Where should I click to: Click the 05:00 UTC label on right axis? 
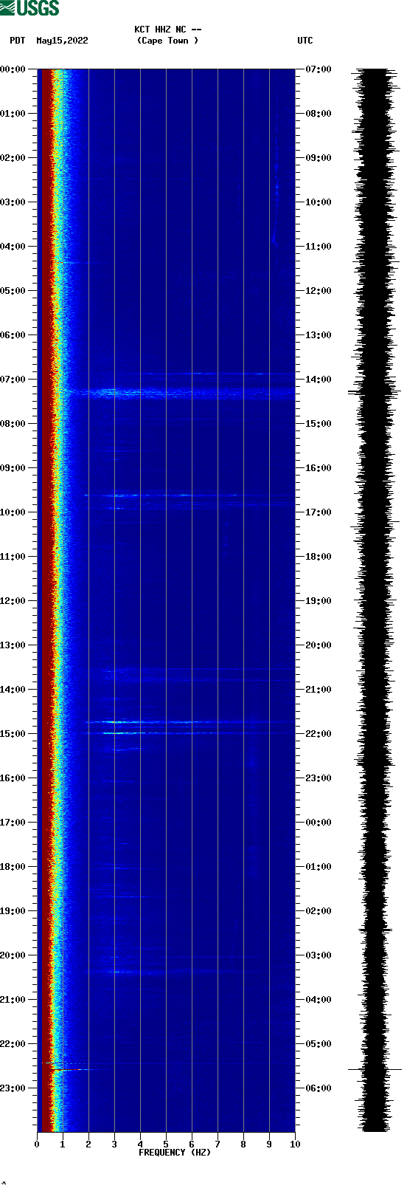click(x=319, y=1044)
